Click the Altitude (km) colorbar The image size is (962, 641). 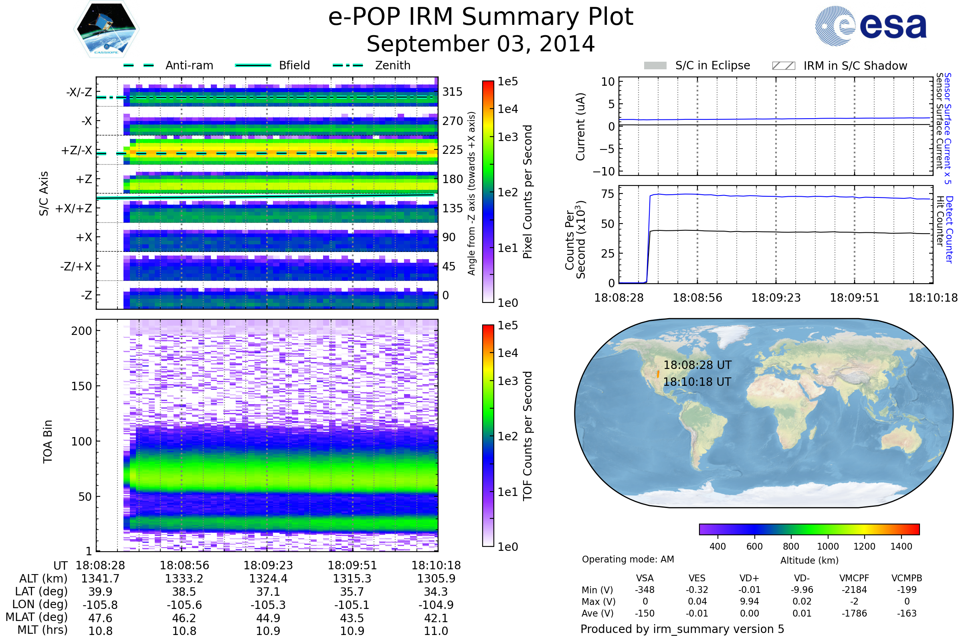(x=809, y=529)
